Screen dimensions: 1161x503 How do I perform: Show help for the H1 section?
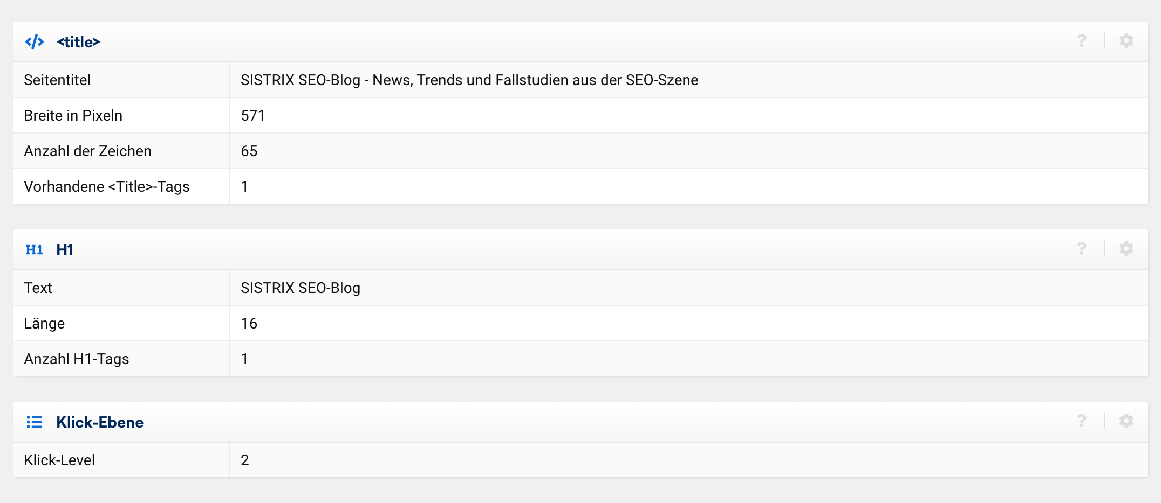(x=1082, y=249)
